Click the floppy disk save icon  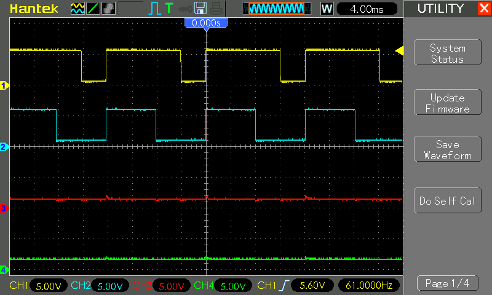200,8
